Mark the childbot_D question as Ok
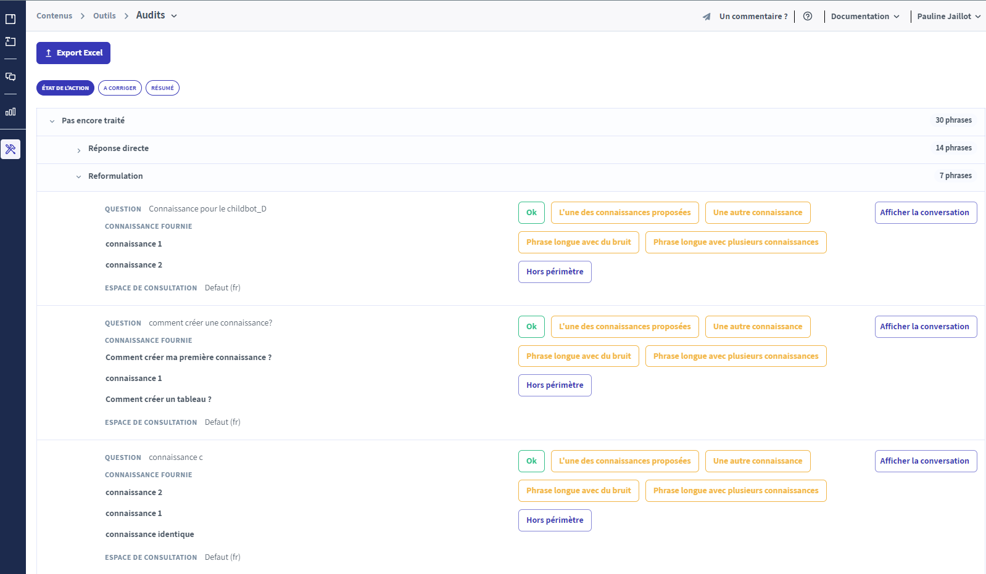 531,213
